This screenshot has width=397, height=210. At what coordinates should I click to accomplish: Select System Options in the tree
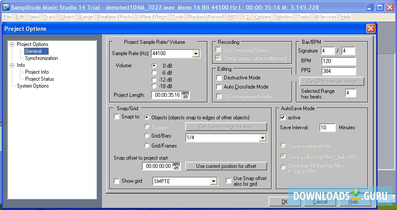click(33, 86)
